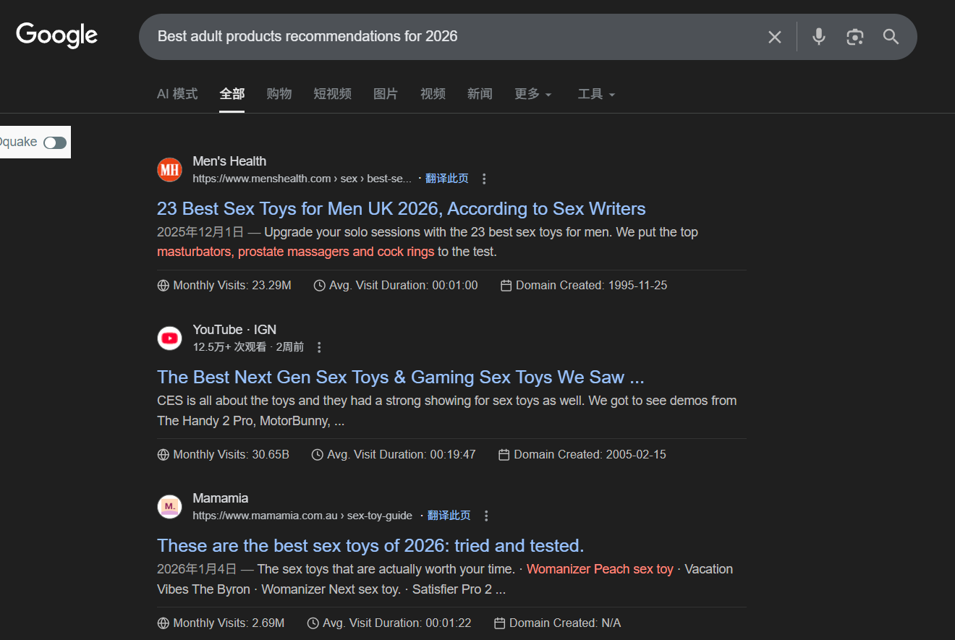Open Google Lens image search
Viewport: 955px width, 640px height.
[854, 37]
